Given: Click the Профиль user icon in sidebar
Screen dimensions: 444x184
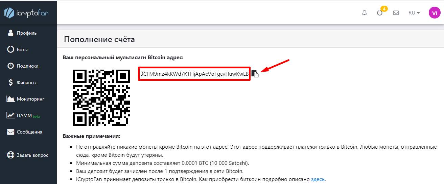Looking at the screenshot, I should click(x=10, y=33).
